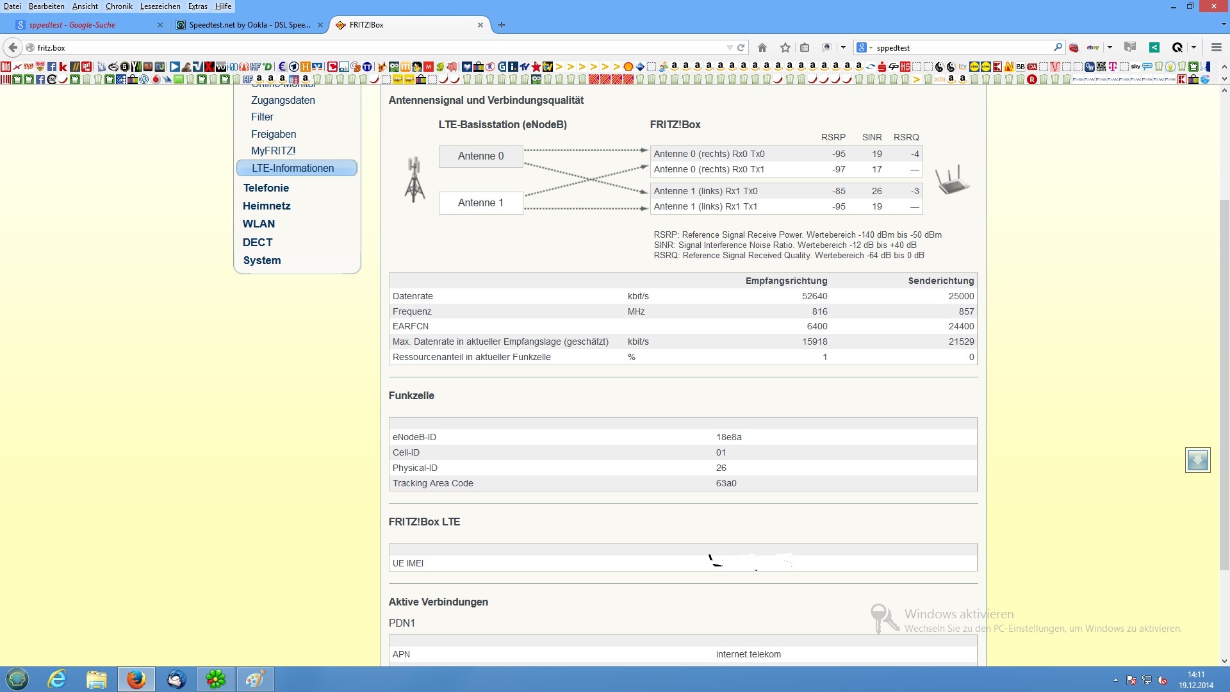Open Zugangsdaten in the sidebar
The image size is (1230, 692).
283,100
